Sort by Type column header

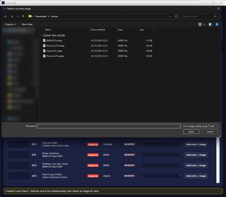click(120, 30)
